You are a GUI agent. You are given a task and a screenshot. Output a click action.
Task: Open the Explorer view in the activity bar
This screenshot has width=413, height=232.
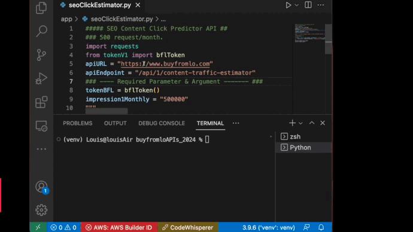(x=41, y=8)
